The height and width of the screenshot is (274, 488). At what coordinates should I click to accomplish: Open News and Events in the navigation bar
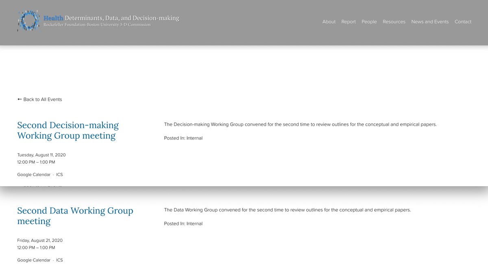tap(430, 22)
